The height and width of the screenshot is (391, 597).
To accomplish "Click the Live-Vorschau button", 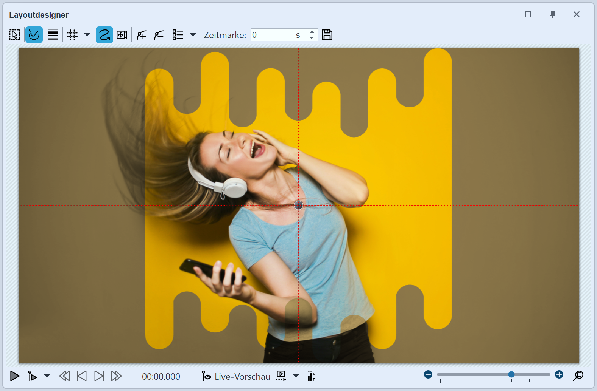I will (236, 376).
